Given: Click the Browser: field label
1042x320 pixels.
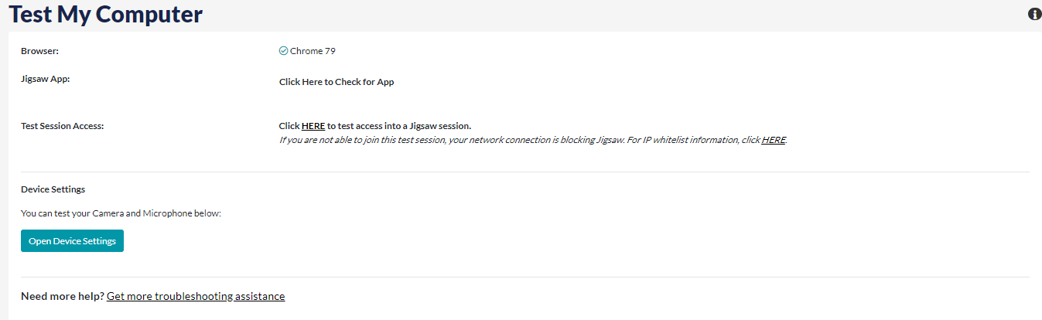Looking at the screenshot, I should pyautogui.click(x=40, y=51).
